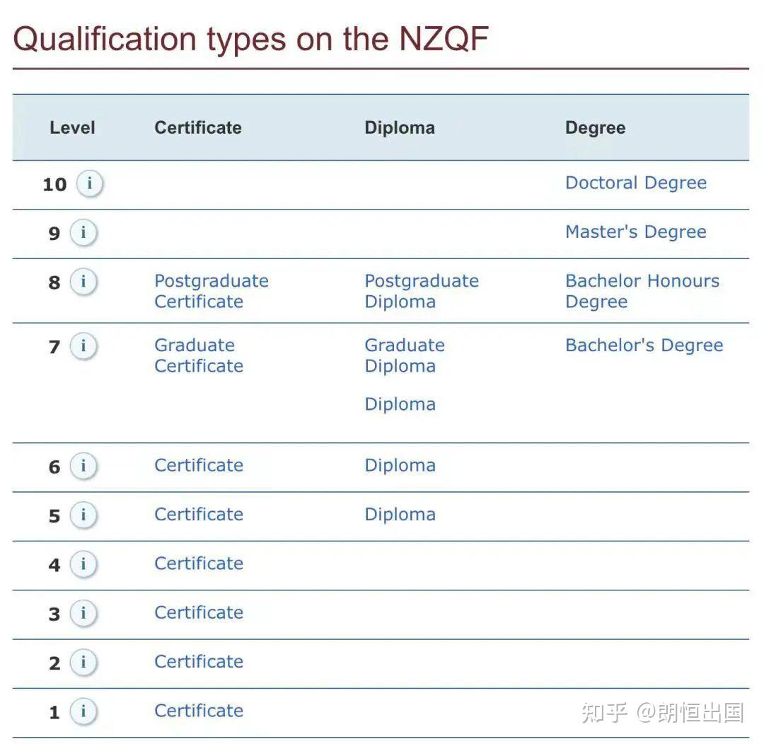Open the Level 4 Certificate link
This screenshot has height=744, width=764.
click(x=198, y=563)
